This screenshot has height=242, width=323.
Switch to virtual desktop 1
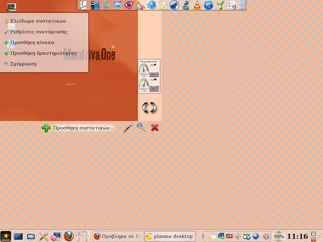[x=79, y=233]
